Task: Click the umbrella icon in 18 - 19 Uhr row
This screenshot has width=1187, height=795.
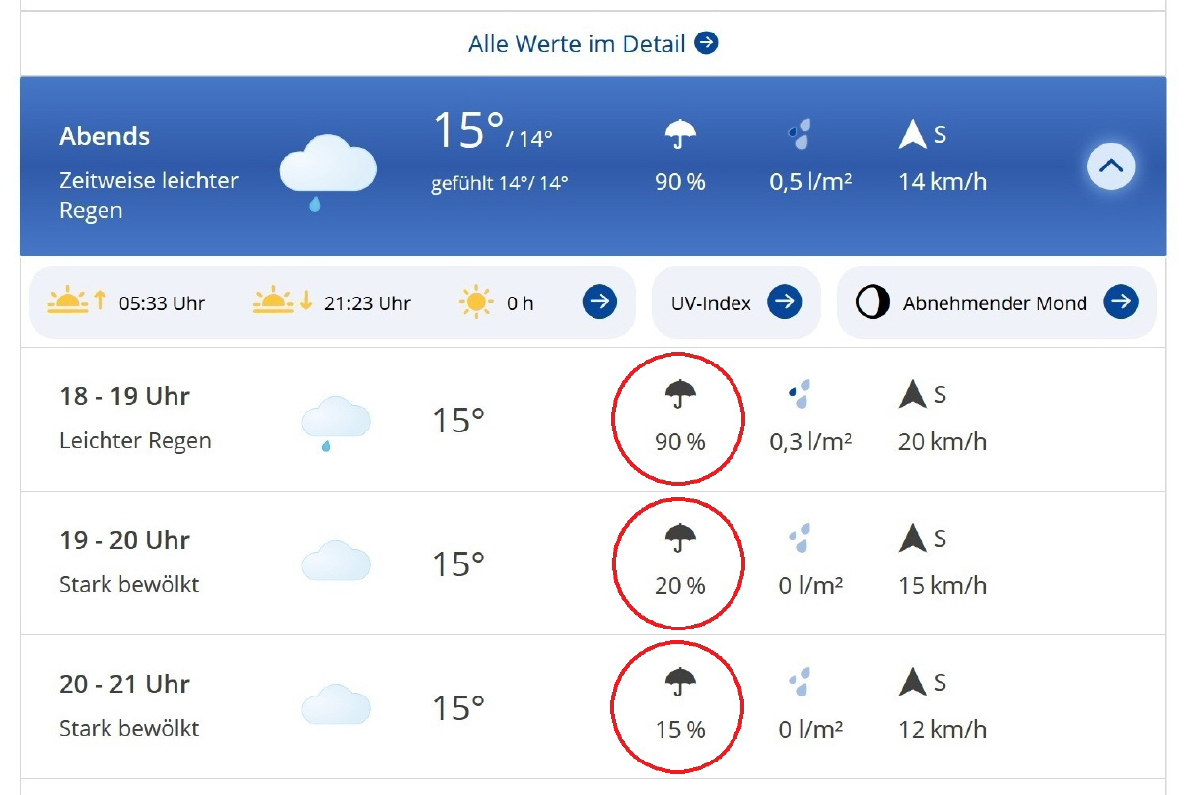Action: [x=680, y=395]
